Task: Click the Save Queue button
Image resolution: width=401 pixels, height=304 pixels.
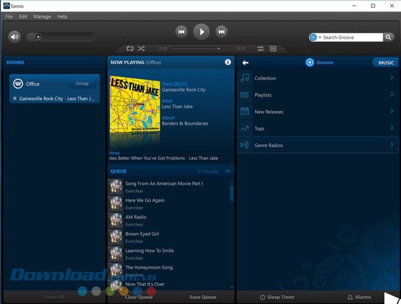Action: 203,297
